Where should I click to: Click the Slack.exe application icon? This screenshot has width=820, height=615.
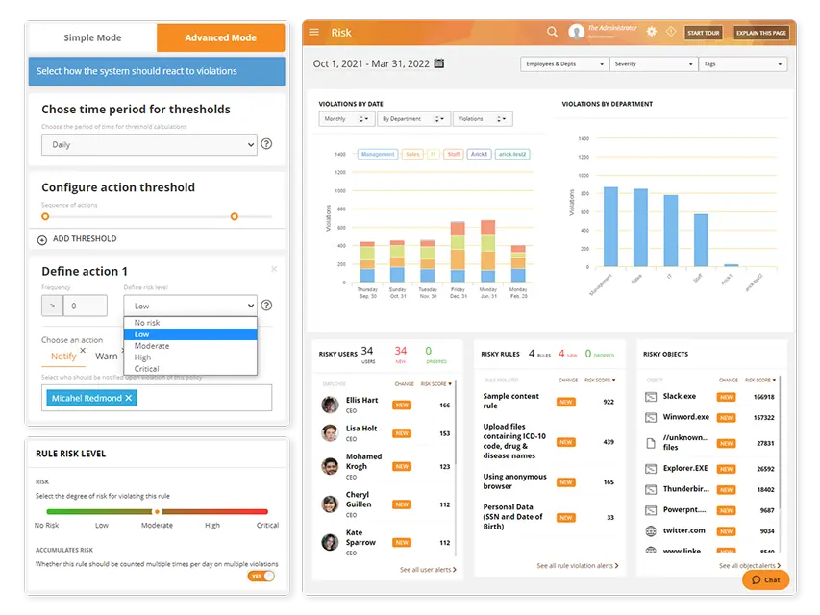(x=651, y=397)
